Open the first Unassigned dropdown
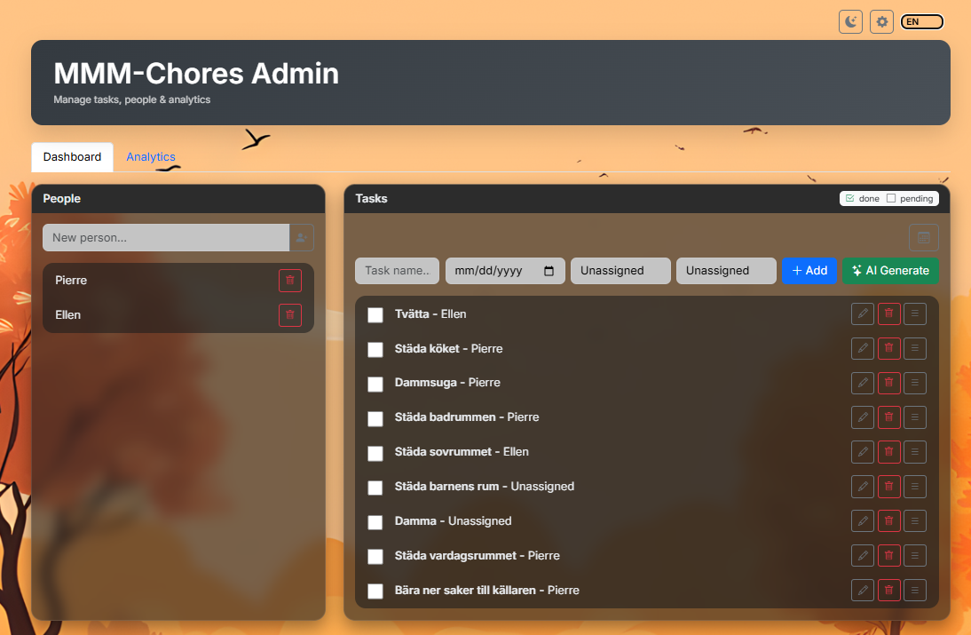Viewport: 971px width, 635px height. point(620,271)
